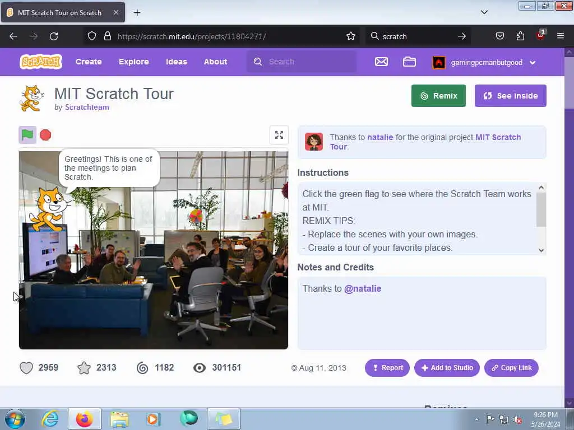Click the browser search box containing scratch
Viewport: 574px width, 430px height.
coord(417,36)
